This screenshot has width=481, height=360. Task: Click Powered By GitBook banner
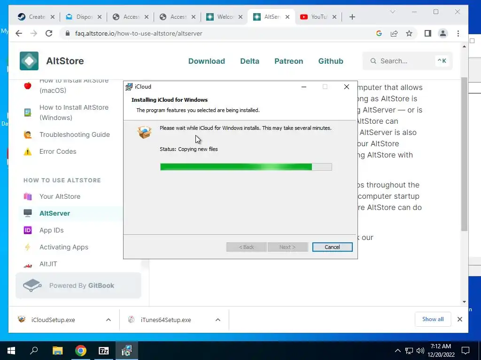pyautogui.click(x=78, y=285)
